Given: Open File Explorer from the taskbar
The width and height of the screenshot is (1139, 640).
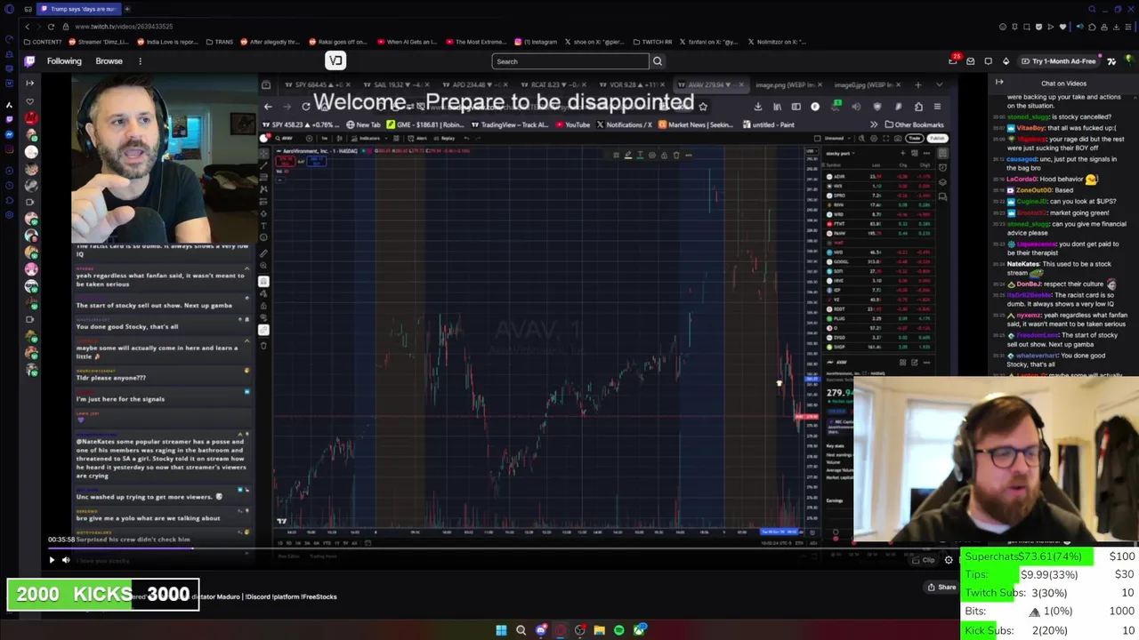Looking at the screenshot, I should (599, 630).
